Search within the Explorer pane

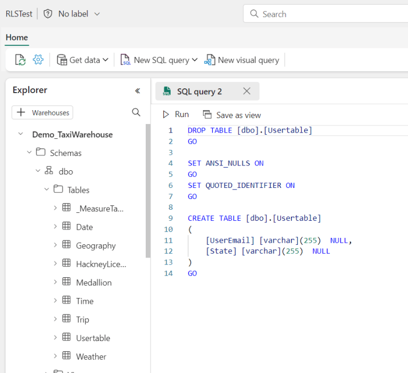click(x=136, y=112)
